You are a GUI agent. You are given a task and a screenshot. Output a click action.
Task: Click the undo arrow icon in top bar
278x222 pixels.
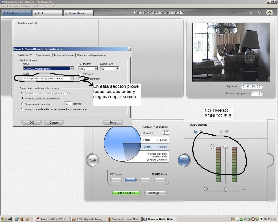coord(235,12)
